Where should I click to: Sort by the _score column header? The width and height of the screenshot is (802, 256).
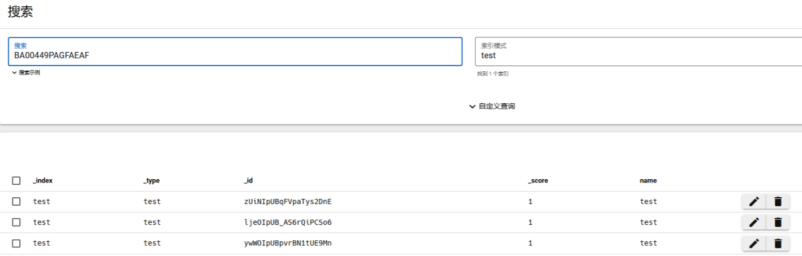click(x=538, y=181)
